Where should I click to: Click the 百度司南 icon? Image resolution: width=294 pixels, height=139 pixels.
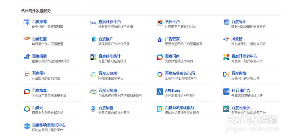pyautogui.click(x=160, y=57)
